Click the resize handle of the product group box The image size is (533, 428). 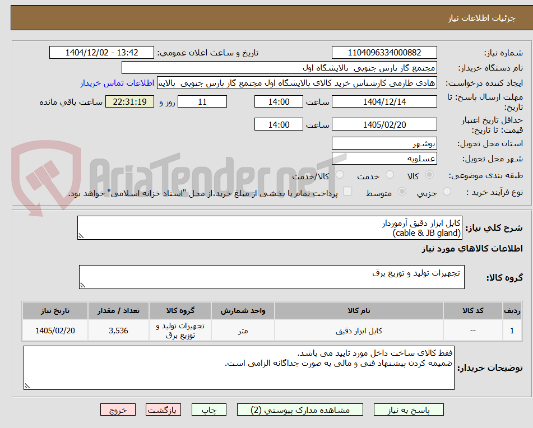pyautogui.click(x=82, y=285)
